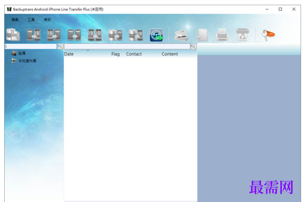
Task: Open the 檔案 menu
Action: (x=15, y=20)
